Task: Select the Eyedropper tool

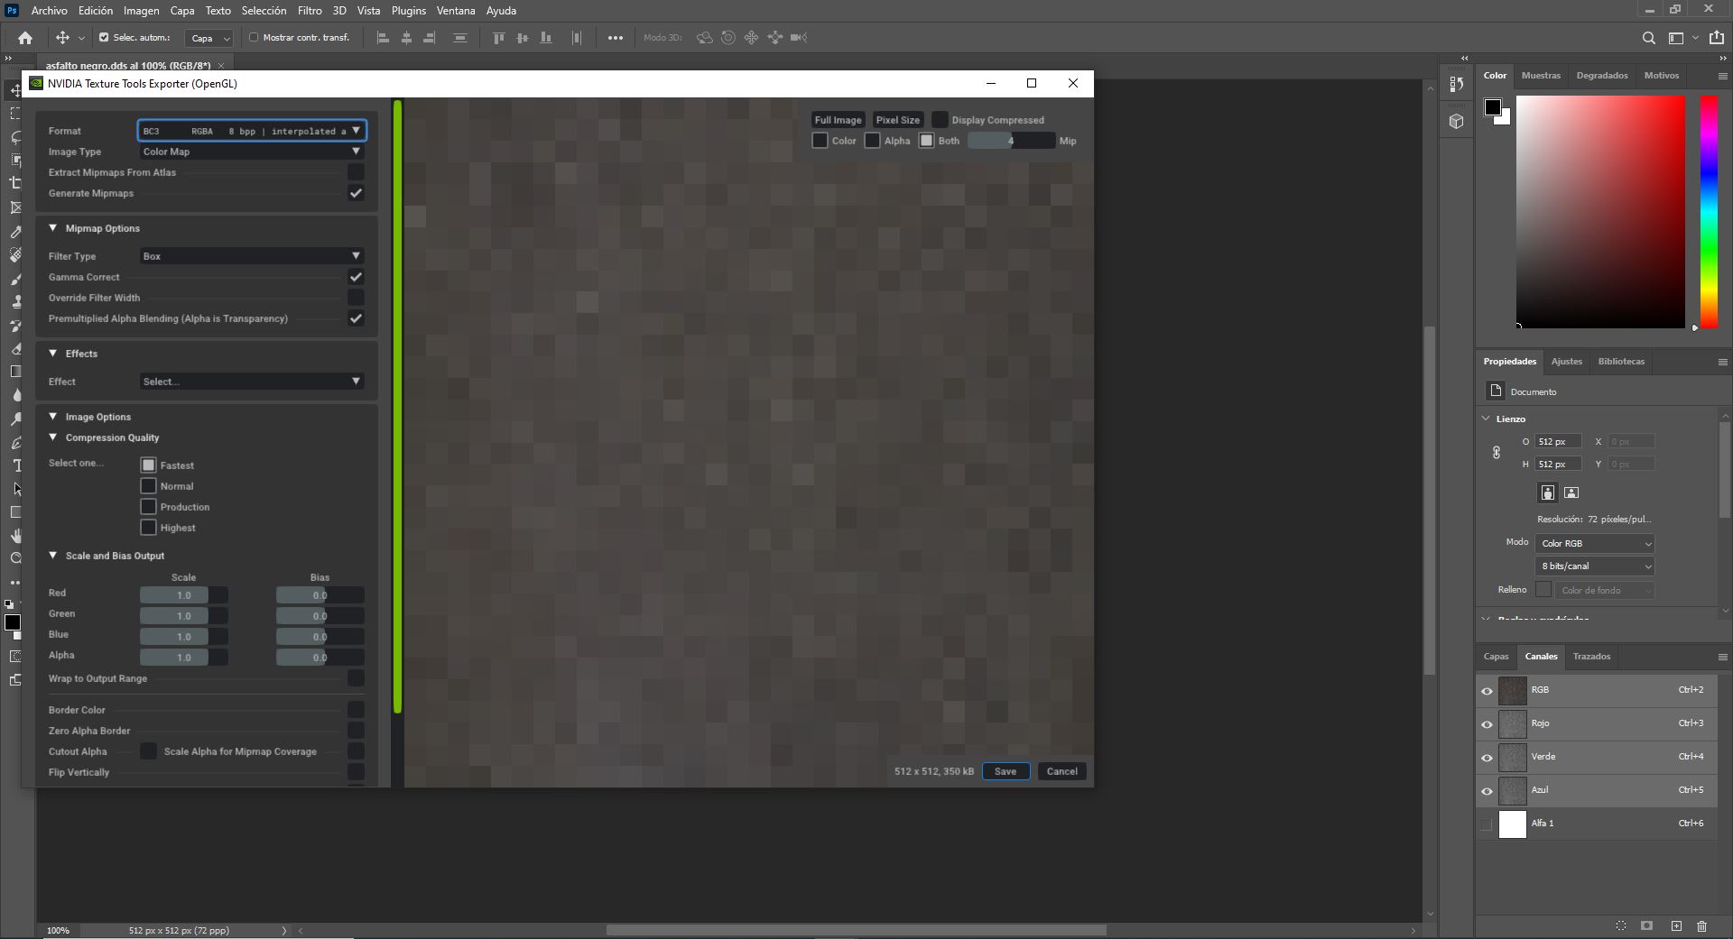Action: tap(16, 232)
